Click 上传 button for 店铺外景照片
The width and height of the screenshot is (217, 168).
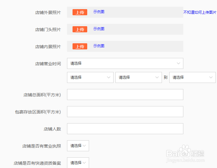tap(80, 12)
